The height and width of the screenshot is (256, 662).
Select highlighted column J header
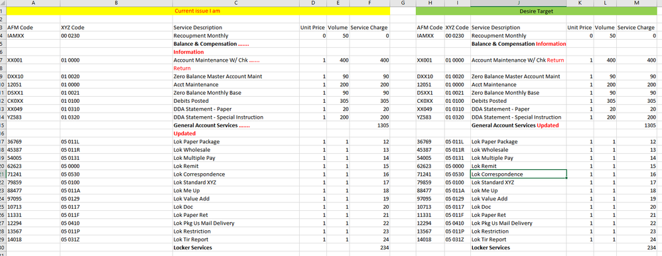(x=519, y=3)
